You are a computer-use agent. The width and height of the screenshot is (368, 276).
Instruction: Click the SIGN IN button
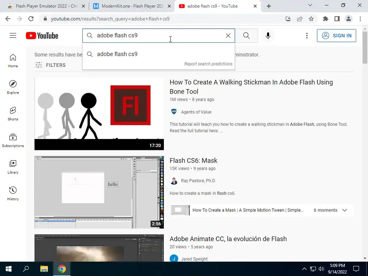336,36
